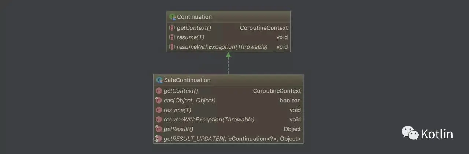Select getResult() method row
The image size is (469, 154).
228,129
